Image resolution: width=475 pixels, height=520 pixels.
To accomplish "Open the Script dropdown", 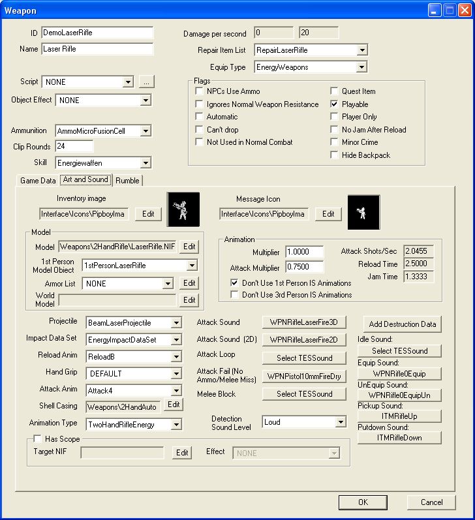I will click(128, 82).
